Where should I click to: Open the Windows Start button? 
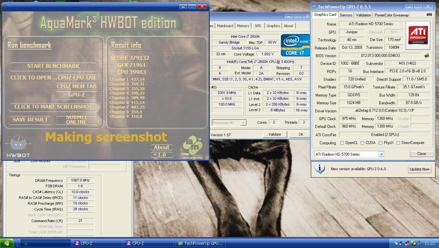click(x=7, y=243)
